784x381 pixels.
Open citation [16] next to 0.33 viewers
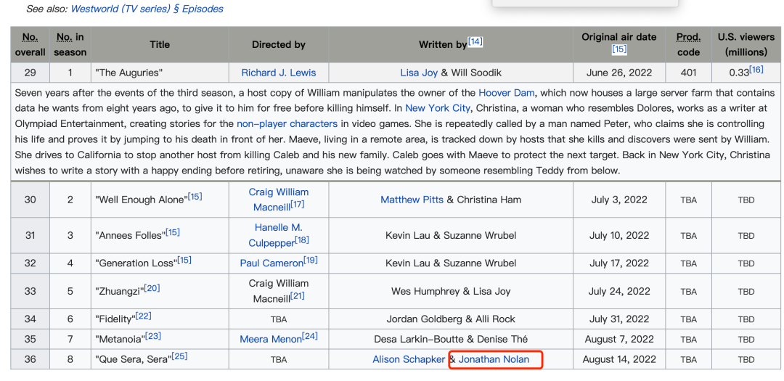pyautogui.click(x=756, y=70)
